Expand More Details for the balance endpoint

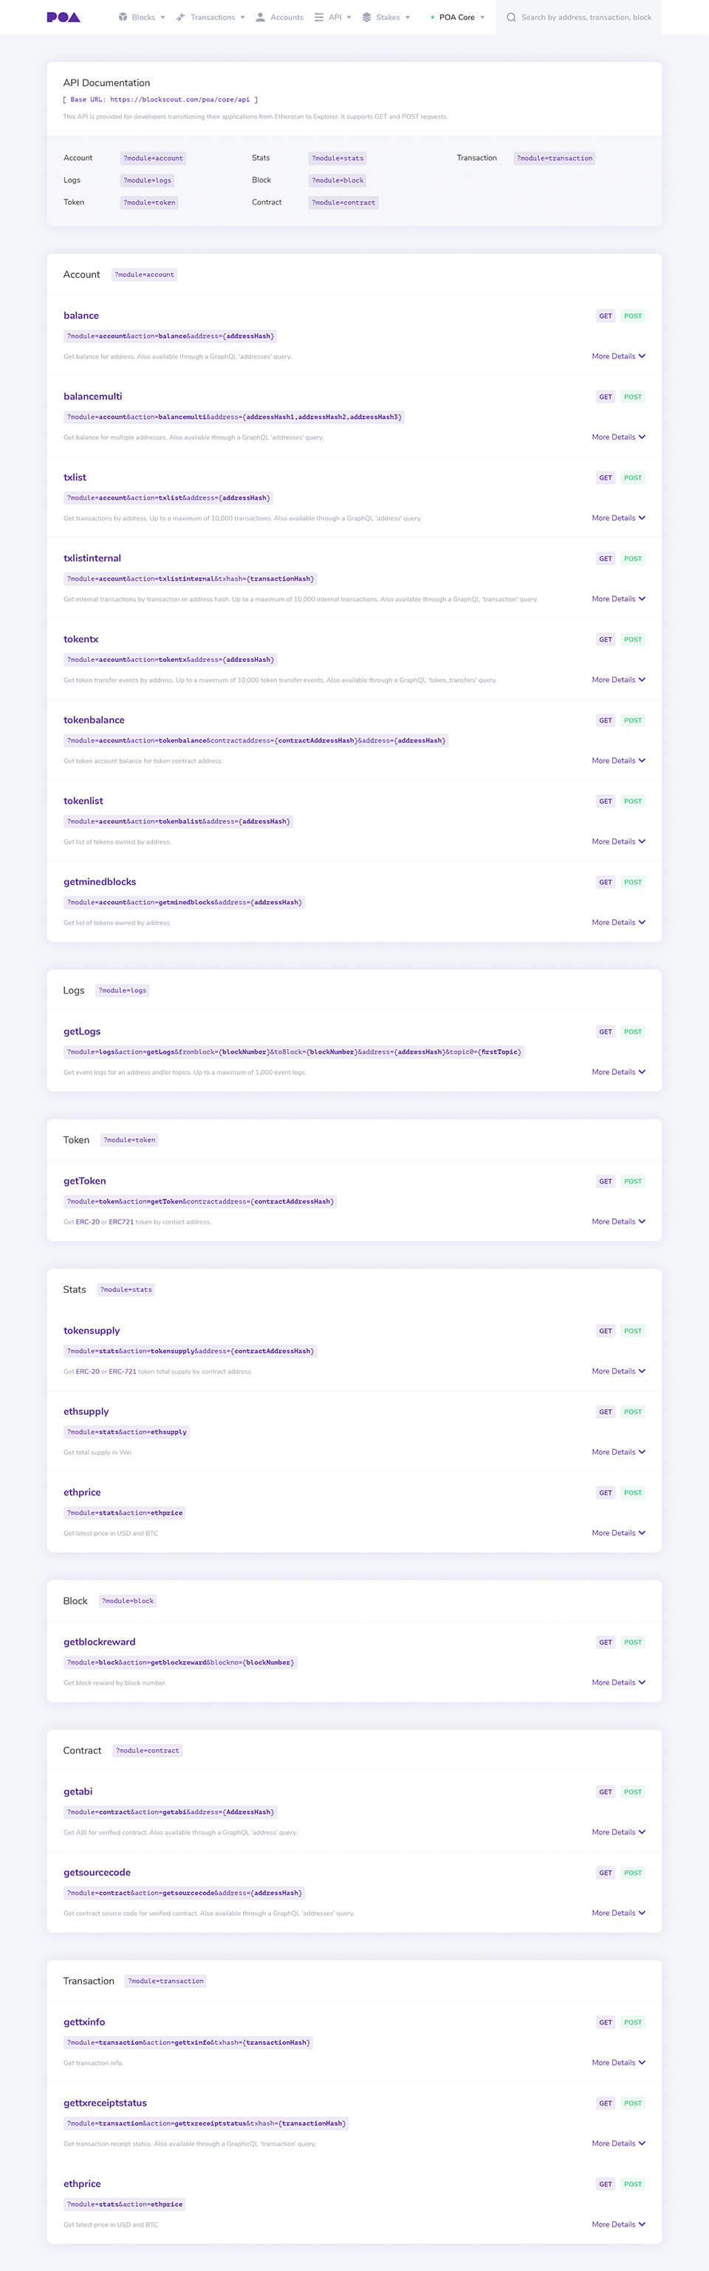[618, 356]
